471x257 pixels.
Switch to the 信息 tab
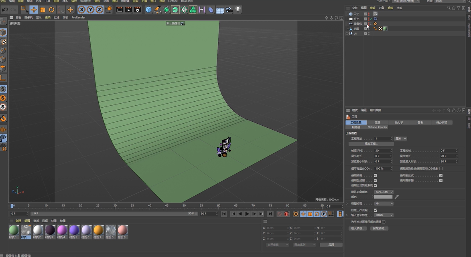click(377, 122)
